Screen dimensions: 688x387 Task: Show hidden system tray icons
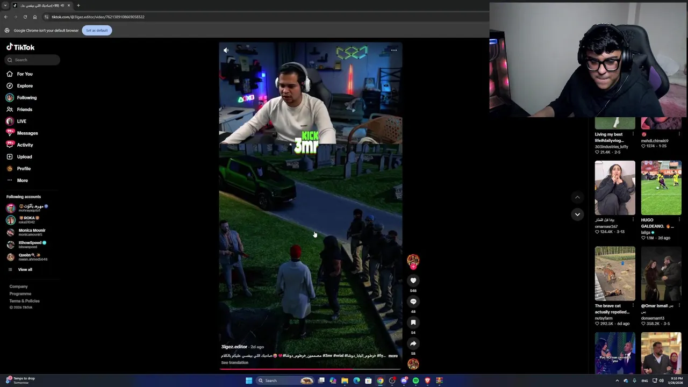click(x=617, y=381)
